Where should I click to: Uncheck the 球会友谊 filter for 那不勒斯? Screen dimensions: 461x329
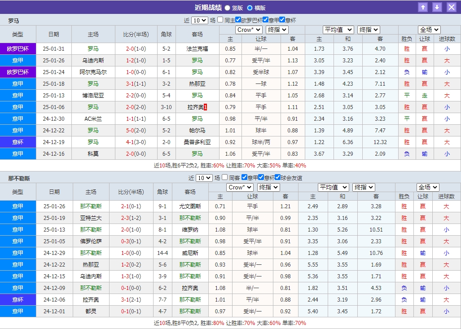[277, 177]
